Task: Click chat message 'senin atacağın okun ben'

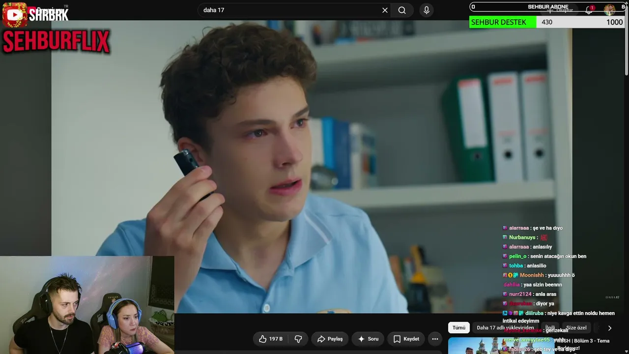Action: (558, 256)
